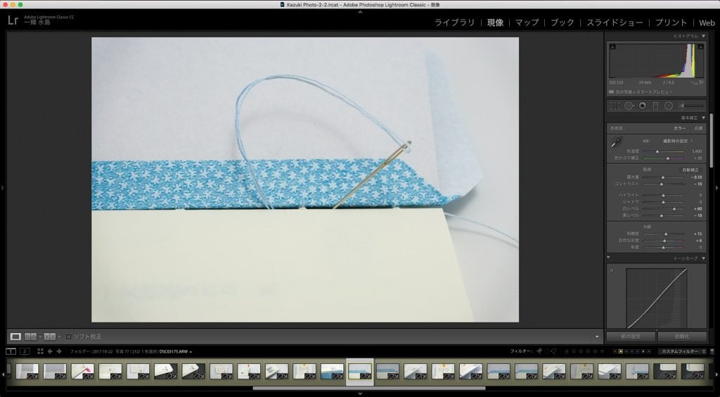Collapse the right panel group arrow
This screenshot has height=397, width=720.
pos(716,187)
